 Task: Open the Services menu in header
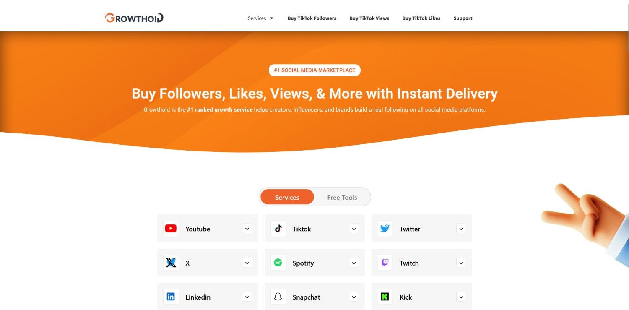[260, 18]
